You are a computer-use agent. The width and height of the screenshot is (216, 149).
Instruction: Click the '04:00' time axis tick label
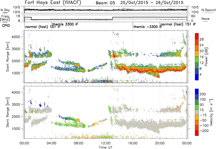click(52, 143)
